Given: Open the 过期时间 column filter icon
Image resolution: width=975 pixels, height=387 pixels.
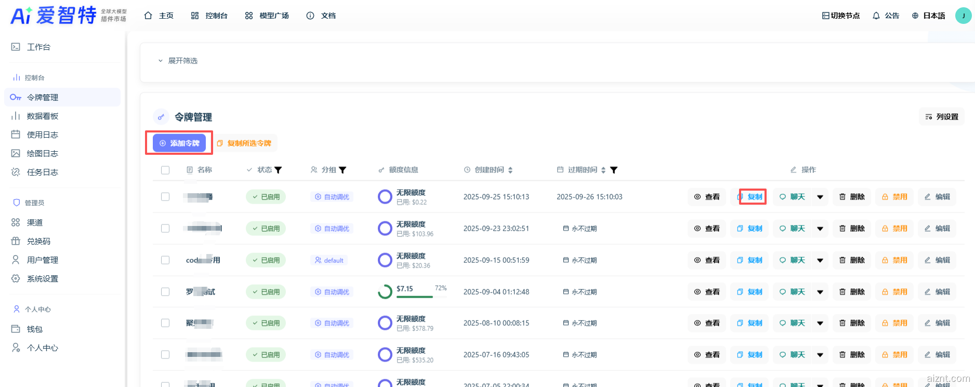Looking at the screenshot, I should [614, 170].
